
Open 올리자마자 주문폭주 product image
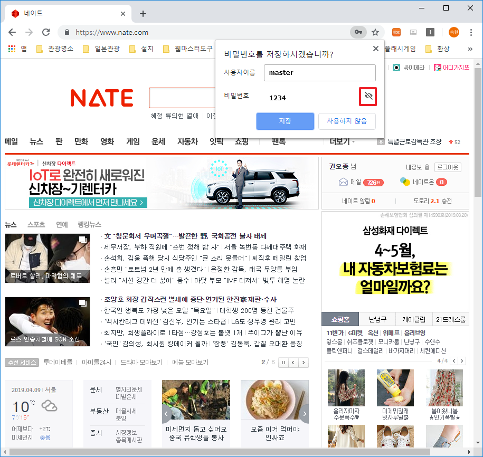346,388
